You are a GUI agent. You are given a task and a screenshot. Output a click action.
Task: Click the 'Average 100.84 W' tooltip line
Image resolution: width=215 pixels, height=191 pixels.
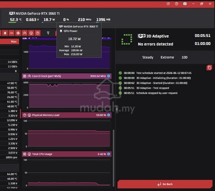click(x=71, y=51)
